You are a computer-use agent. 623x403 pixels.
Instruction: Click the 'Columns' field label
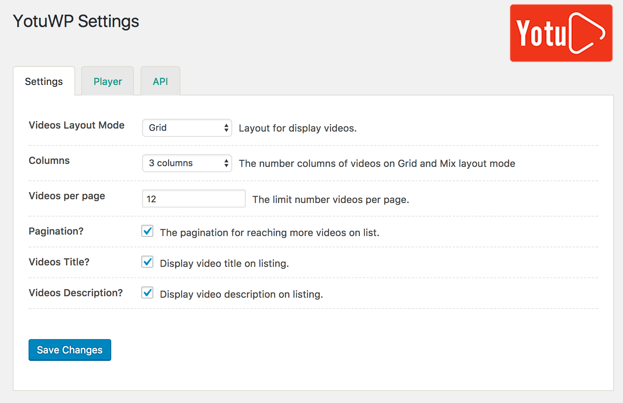[49, 161]
